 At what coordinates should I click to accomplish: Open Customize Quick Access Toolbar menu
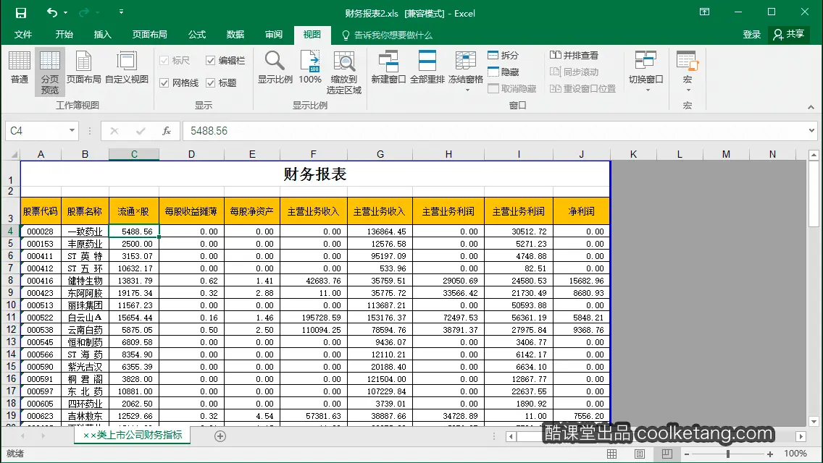pyautogui.click(x=121, y=12)
